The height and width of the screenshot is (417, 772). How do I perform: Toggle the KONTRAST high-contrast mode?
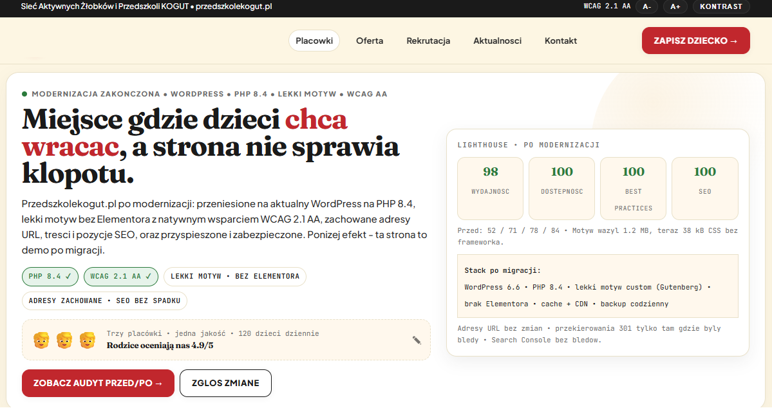(720, 6)
